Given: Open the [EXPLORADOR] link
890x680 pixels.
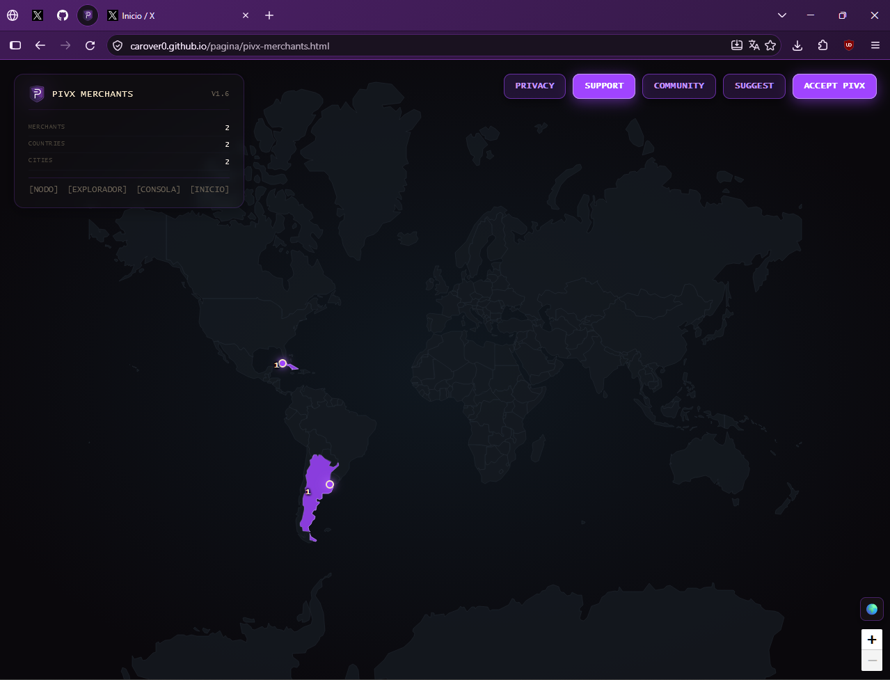Looking at the screenshot, I should 97,189.
